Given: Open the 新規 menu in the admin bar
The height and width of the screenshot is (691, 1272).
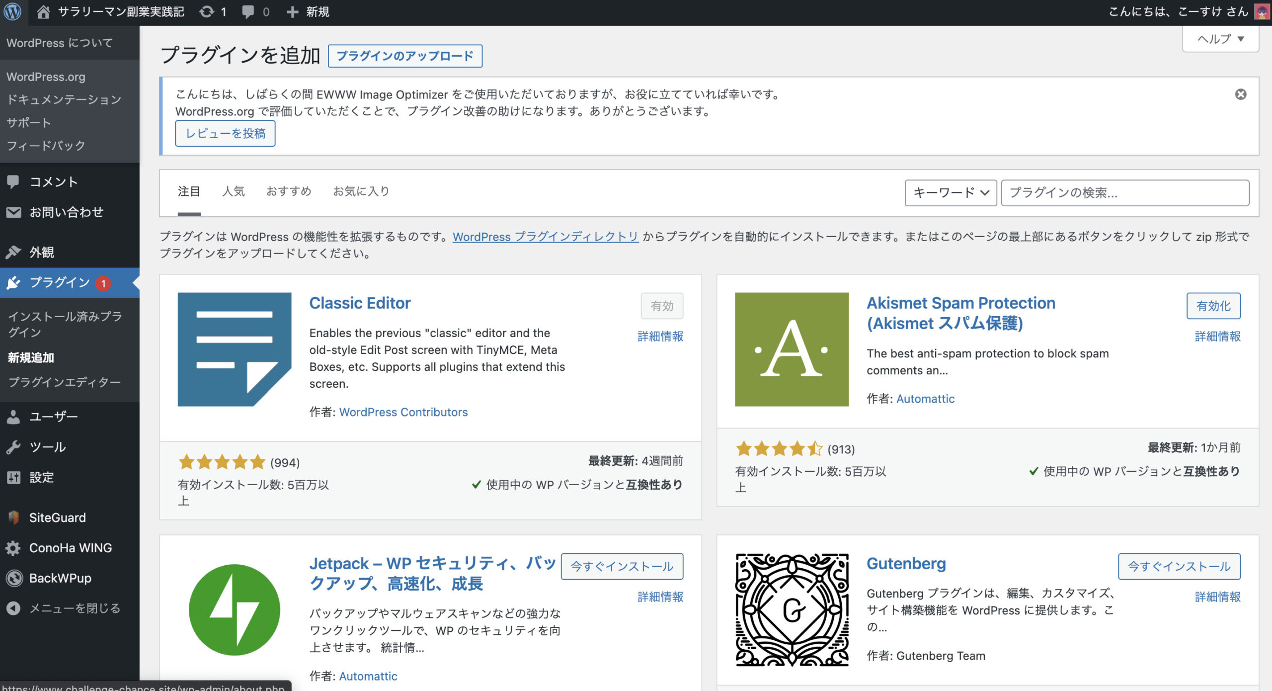Looking at the screenshot, I should coord(308,11).
